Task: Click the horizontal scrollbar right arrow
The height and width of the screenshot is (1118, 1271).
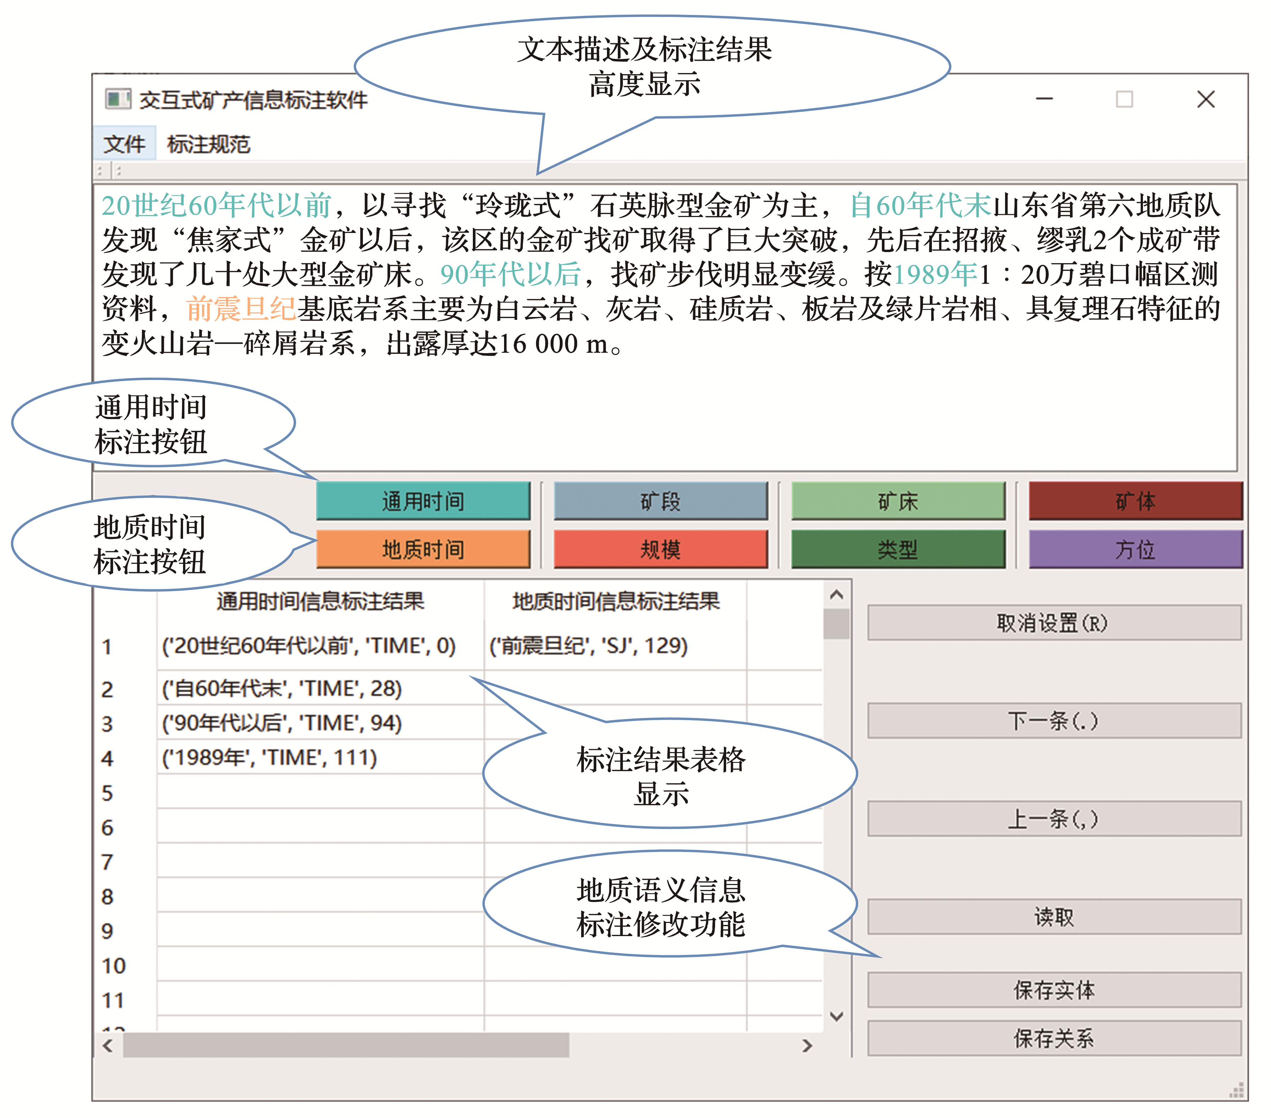Action: click(807, 1046)
